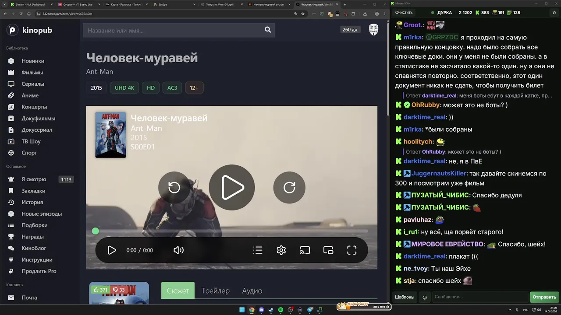Click Продлить Pro subscription link
The height and width of the screenshot is (315, 561).
pos(39,271)
